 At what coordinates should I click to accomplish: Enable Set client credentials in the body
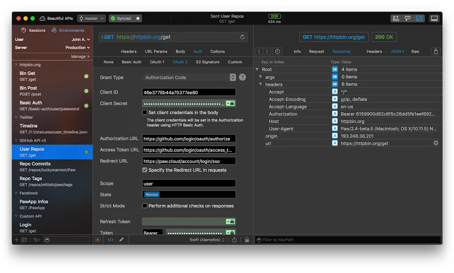click(145, 113)
